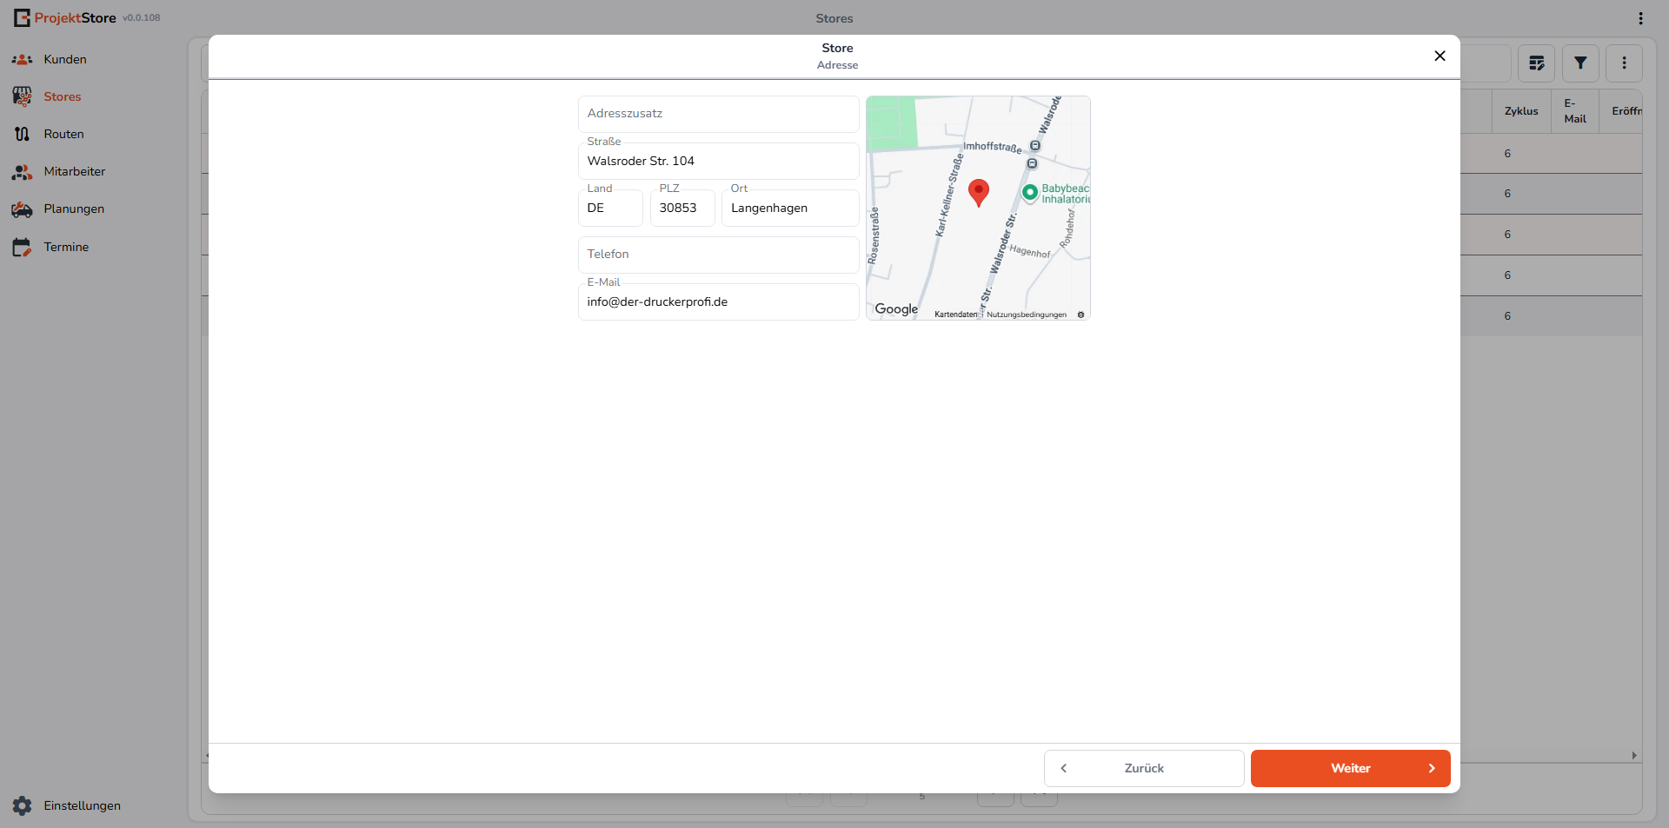Focus the Telefon input field
The width and height of the screenshot is (1669, 828).
click(x=718, y=255)
